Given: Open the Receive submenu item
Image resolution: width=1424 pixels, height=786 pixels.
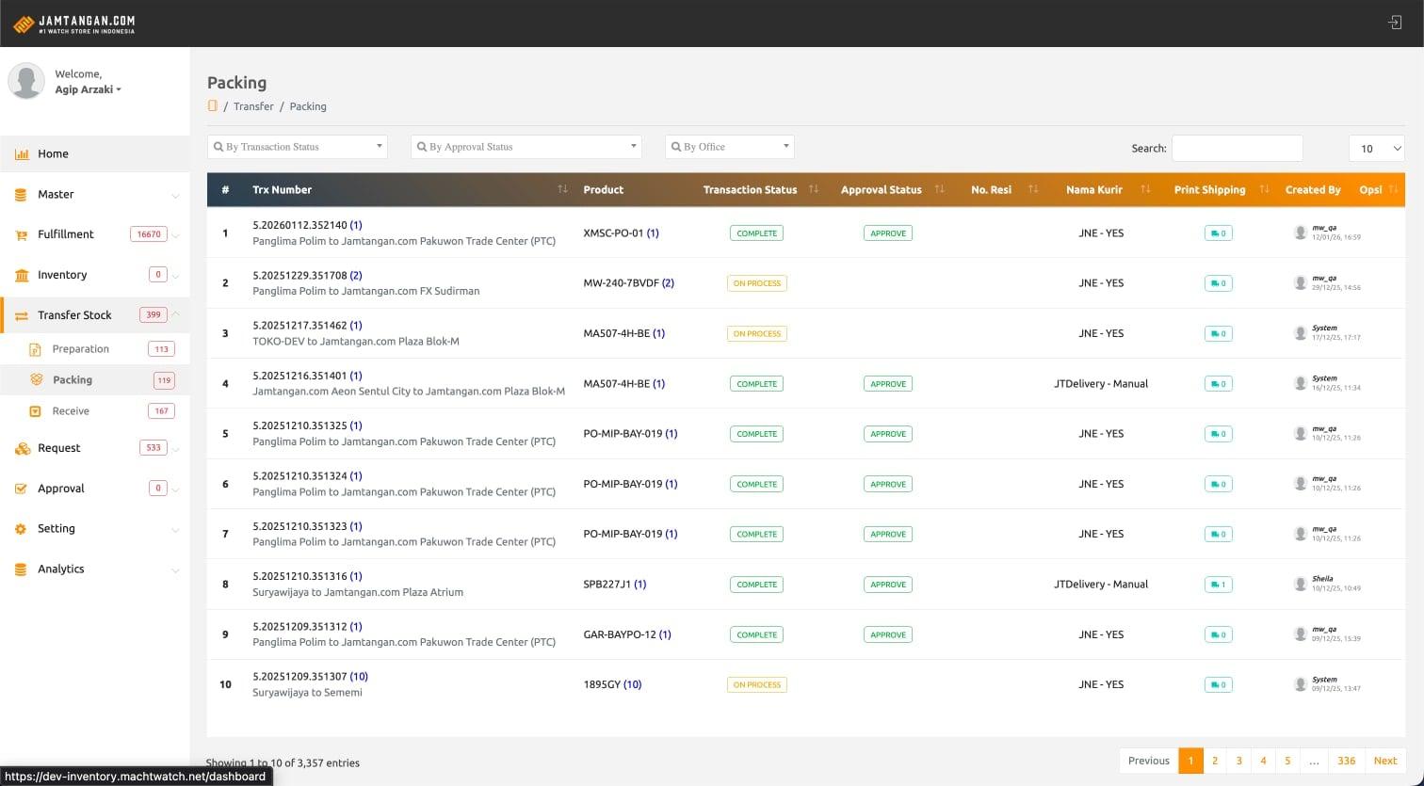Looking at the screenshot, I should (94, 411).
